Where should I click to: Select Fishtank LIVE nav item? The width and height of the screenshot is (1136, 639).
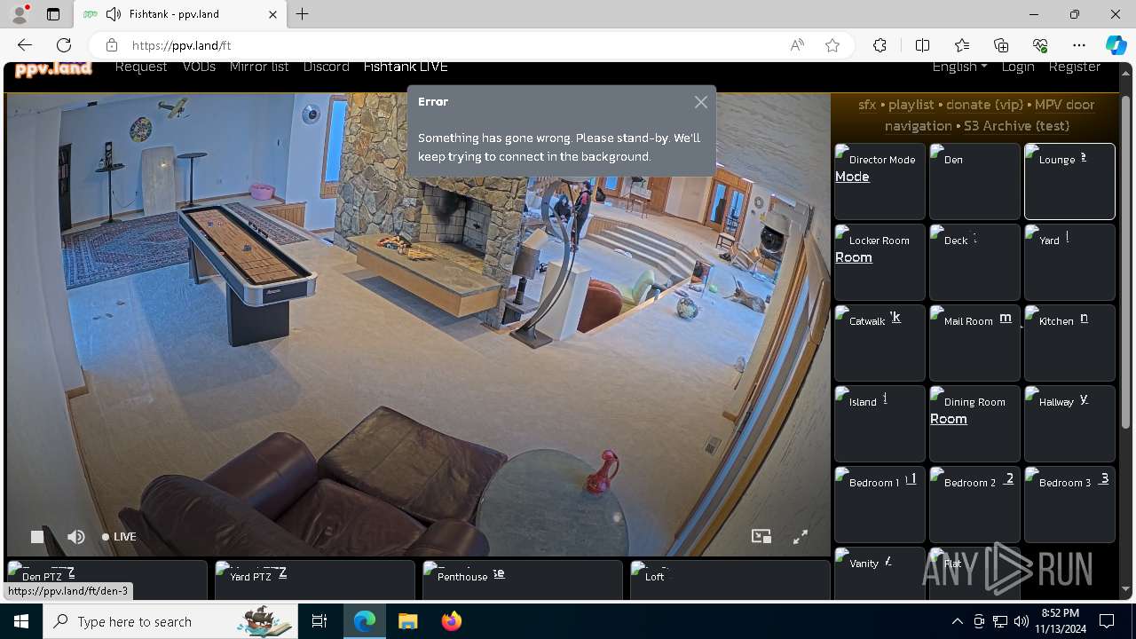(x=406, y=67)
